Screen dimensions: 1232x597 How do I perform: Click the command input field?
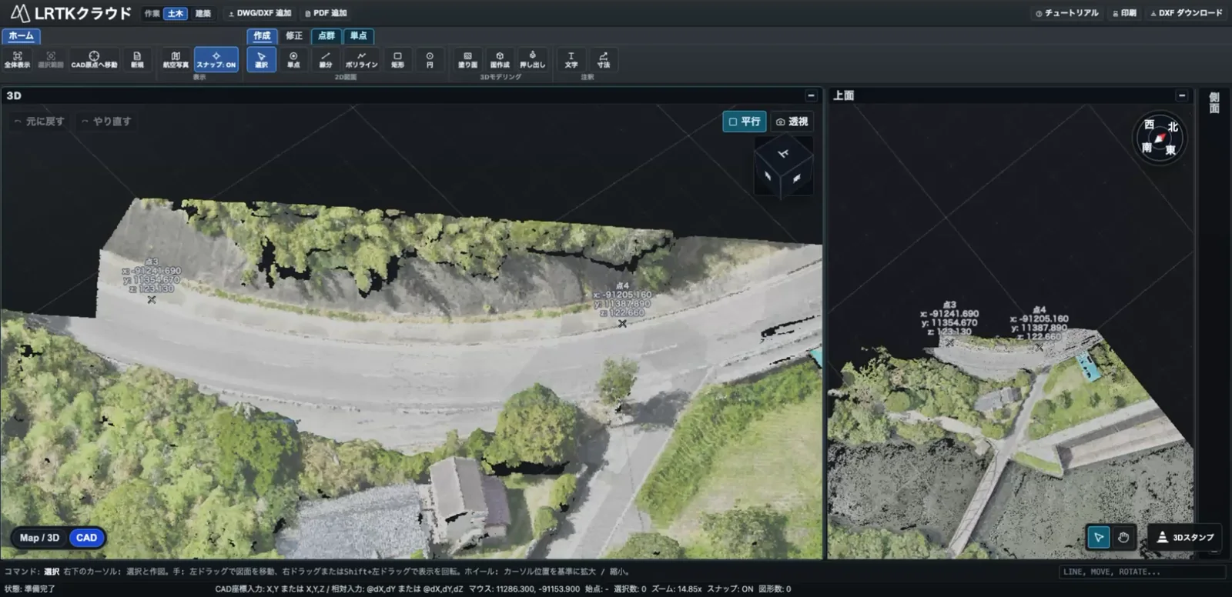pos(1143,572)
